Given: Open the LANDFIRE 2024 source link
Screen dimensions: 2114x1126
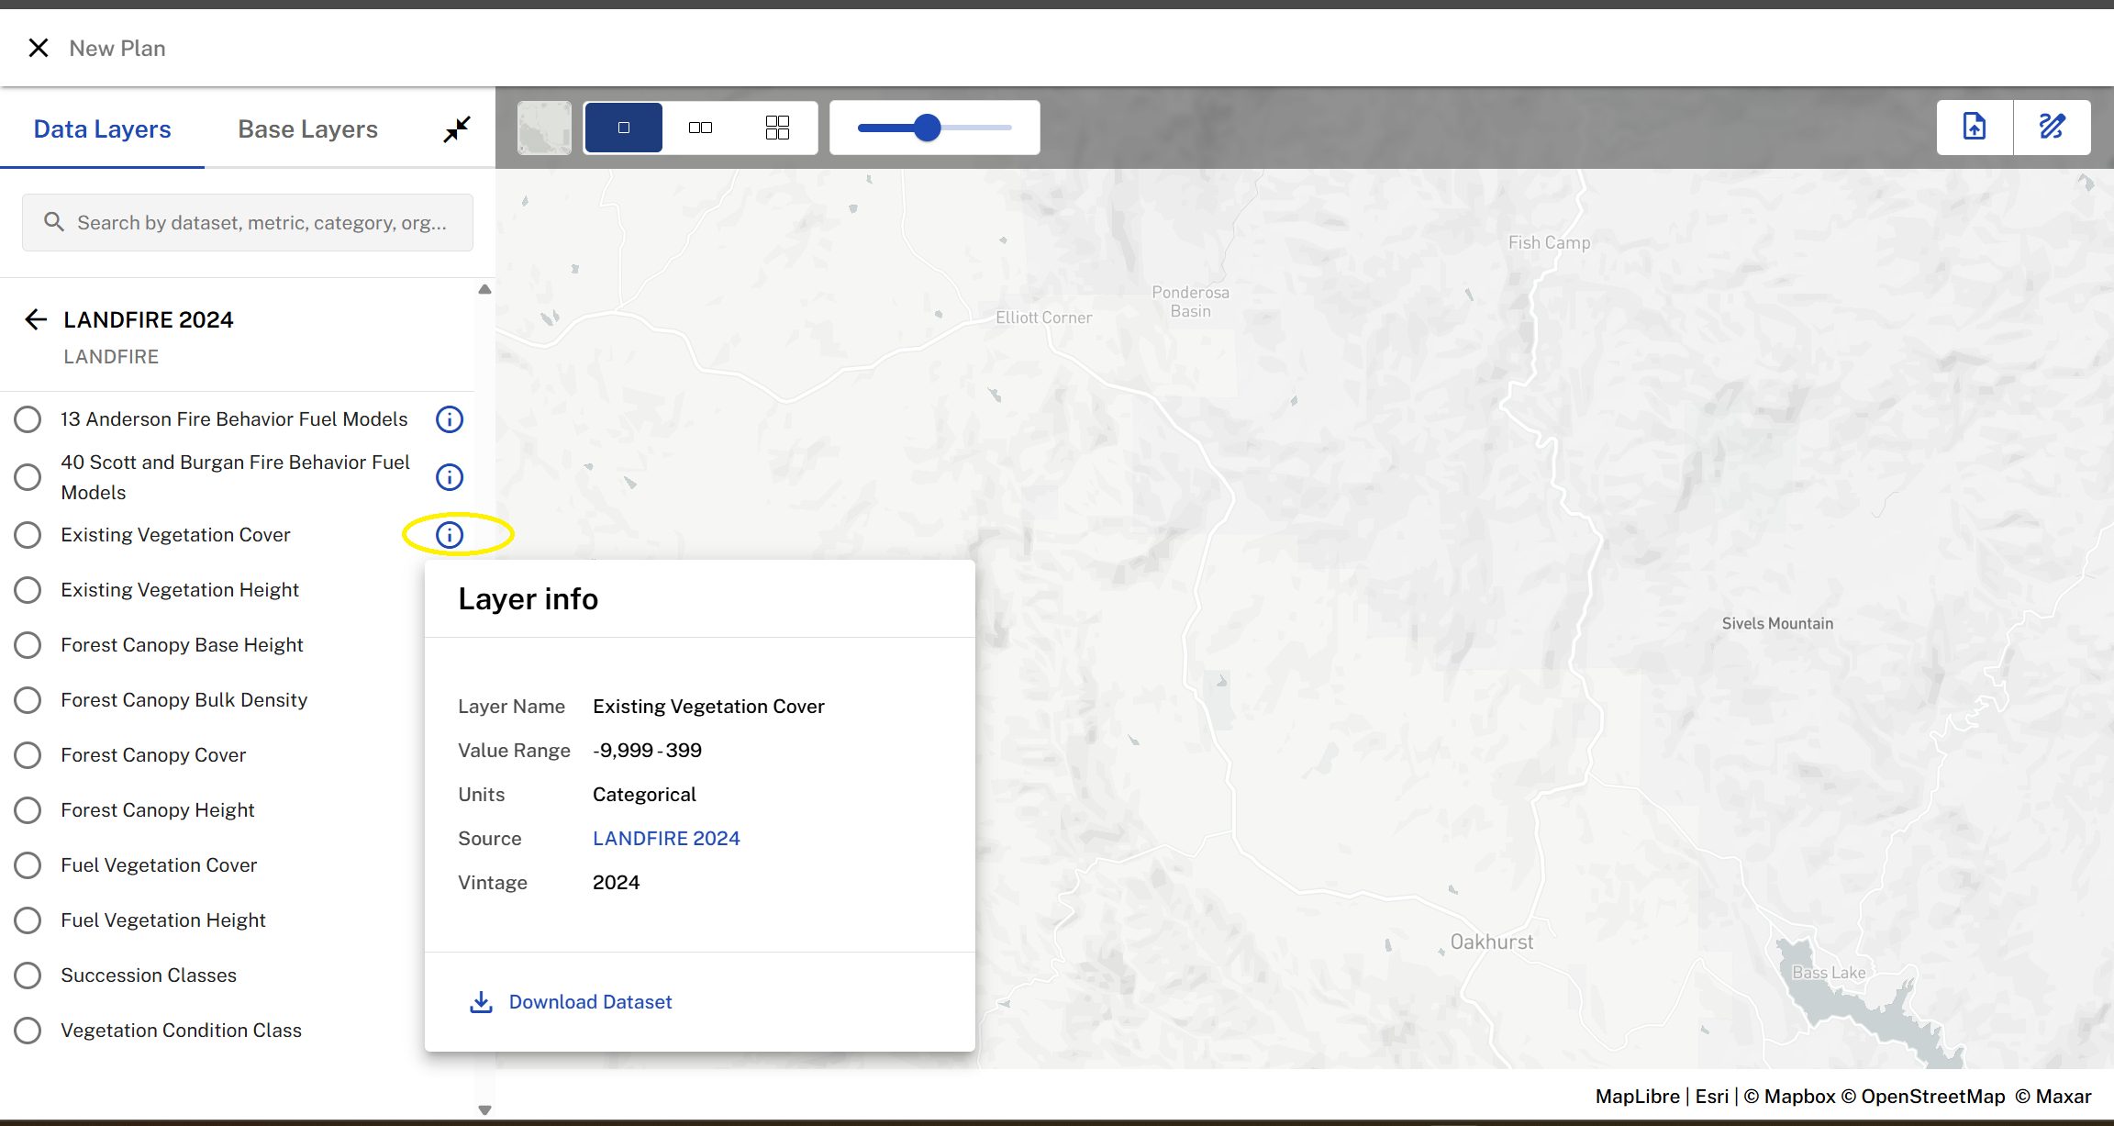Looking at the screenshot, I should [666, 839].
